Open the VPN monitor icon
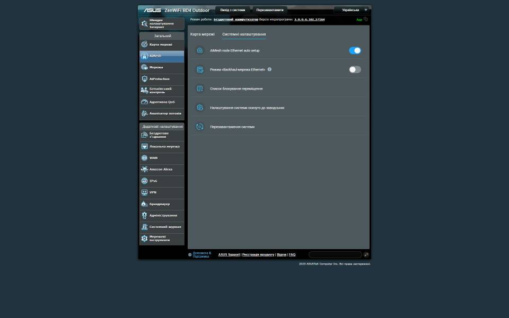Viewport: 509px width, 318px height. pos(144,192)
